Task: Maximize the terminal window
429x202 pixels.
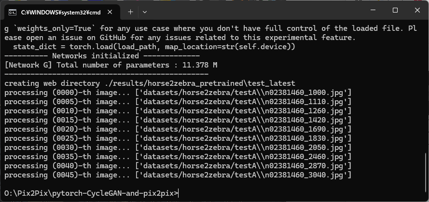Action: pos(395,10)
